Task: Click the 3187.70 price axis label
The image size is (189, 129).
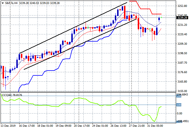Action: point(182,62)
